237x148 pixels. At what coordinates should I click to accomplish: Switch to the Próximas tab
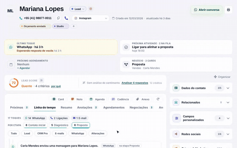pos(19,108)
